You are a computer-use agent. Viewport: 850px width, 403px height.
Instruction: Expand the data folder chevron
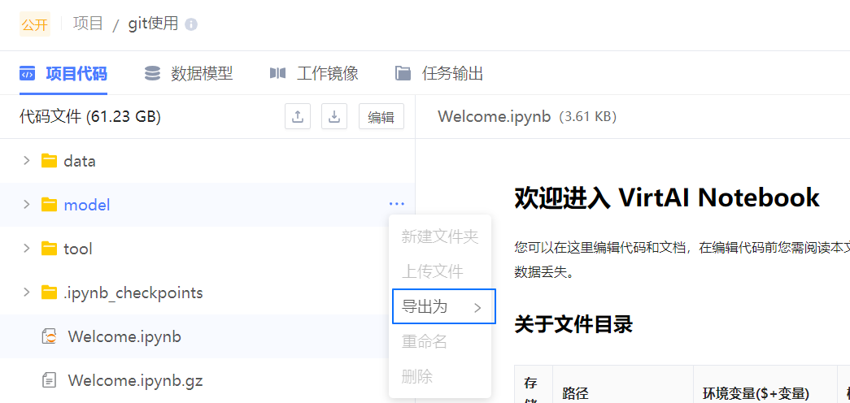click(26, 161)
